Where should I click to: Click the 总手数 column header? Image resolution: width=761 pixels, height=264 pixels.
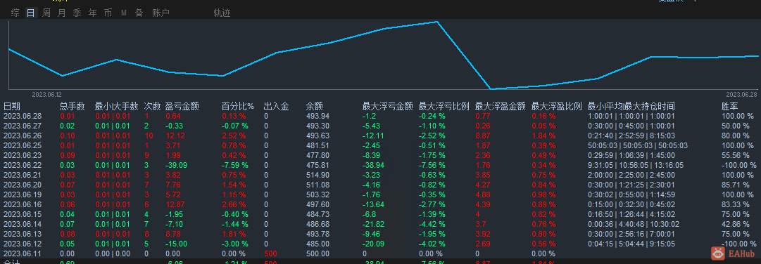click(x=73, y=106)
